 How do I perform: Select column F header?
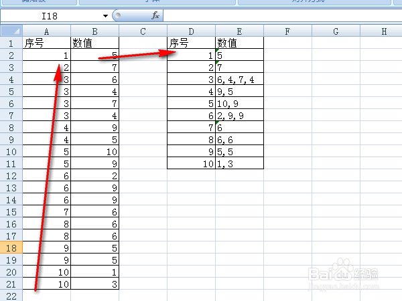[x=287, y=31]
